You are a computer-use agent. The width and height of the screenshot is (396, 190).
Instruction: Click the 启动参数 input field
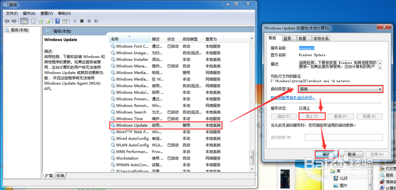point(343,137)
